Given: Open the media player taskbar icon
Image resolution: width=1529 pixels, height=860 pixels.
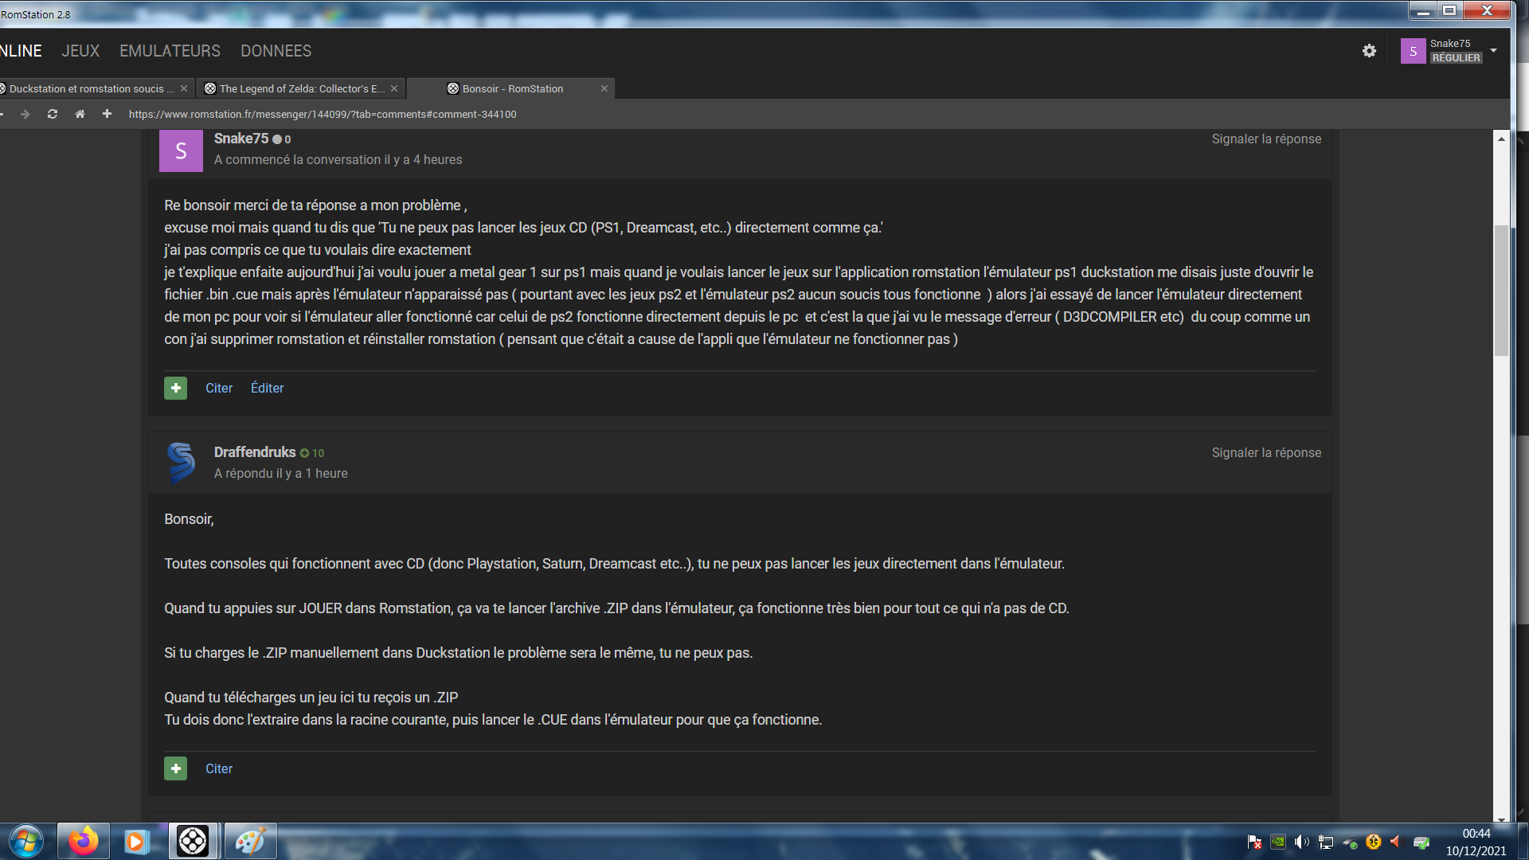Looking at the screenshot, I should [135, 841].
